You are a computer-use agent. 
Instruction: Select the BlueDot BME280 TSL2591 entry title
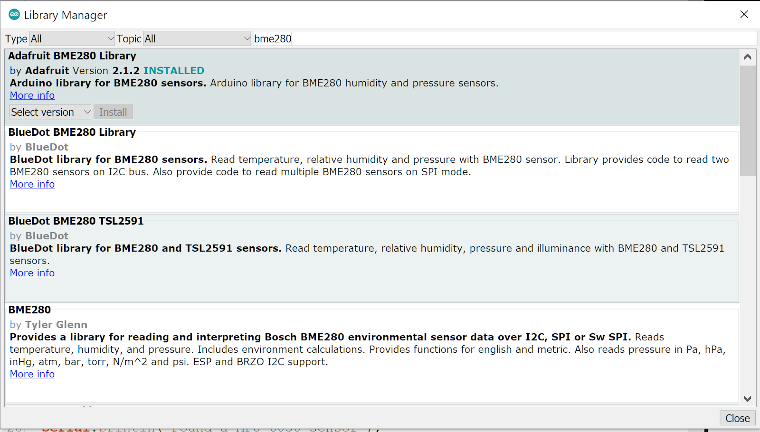(76, 221)
